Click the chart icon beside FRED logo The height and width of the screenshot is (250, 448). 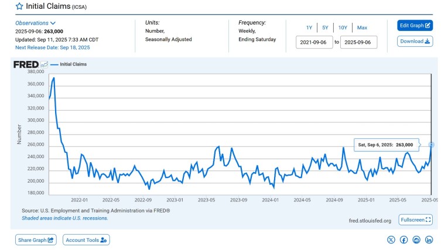(44, 64)
